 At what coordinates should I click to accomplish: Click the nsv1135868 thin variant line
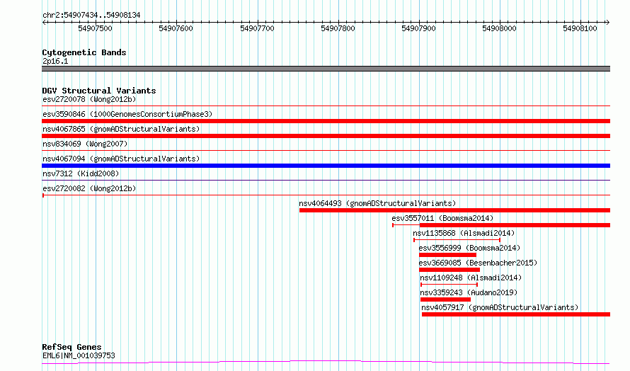[x=457, y=240]
